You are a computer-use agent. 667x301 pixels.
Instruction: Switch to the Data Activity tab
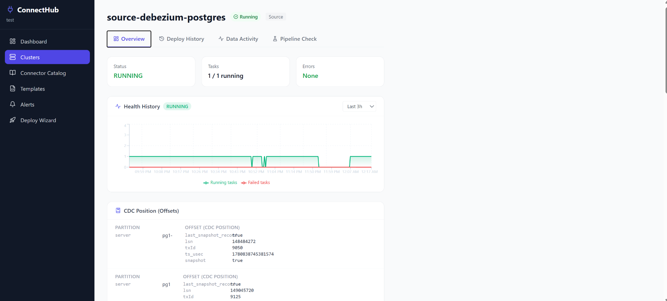[238, 39]
